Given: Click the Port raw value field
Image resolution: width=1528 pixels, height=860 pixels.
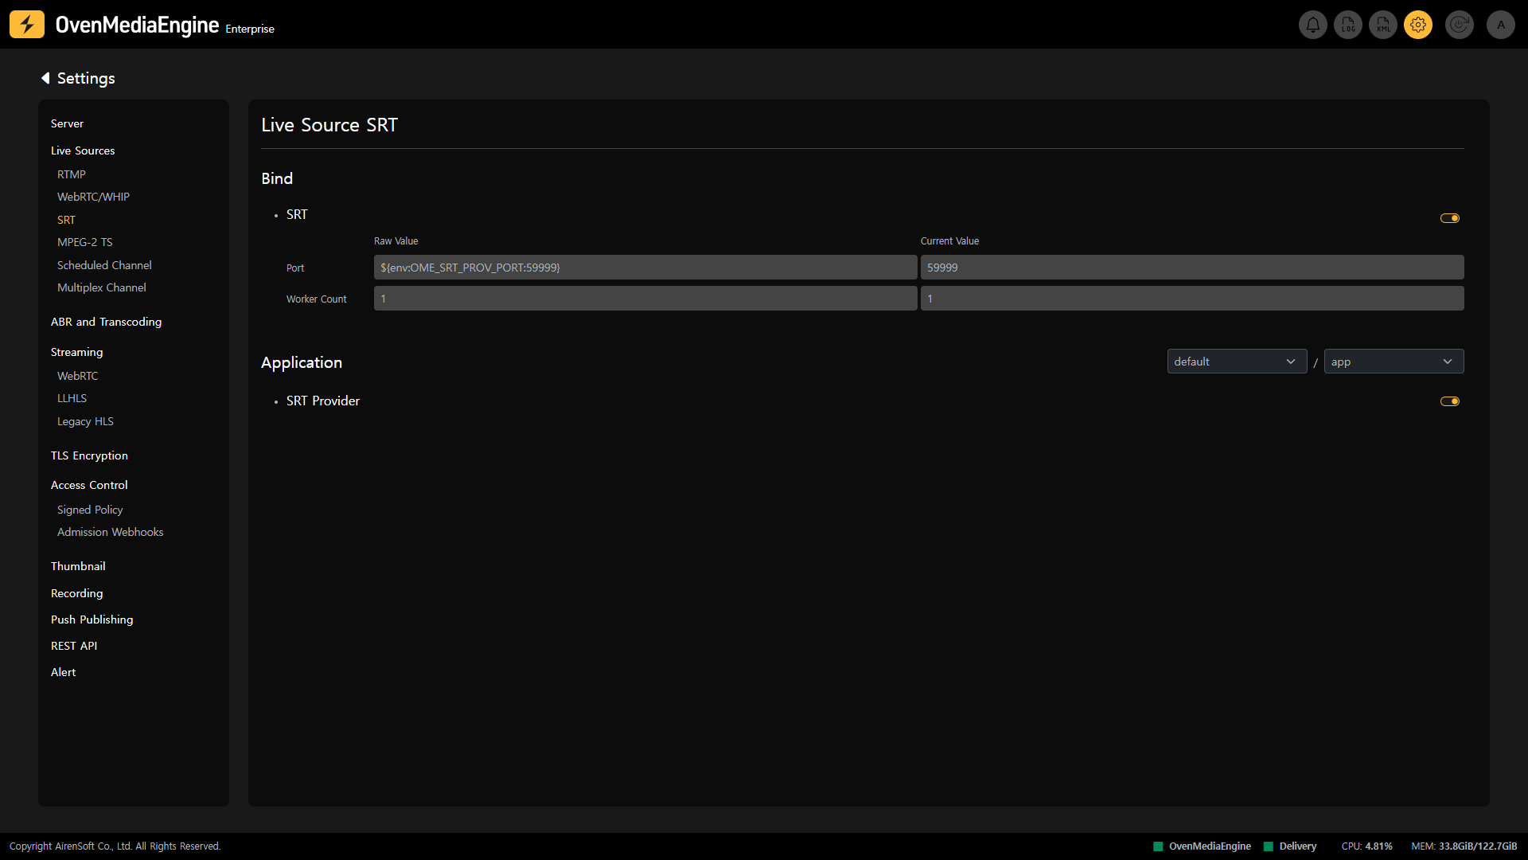Looking at the screenshot, I should pyautogui.click(x=645, y=268).
